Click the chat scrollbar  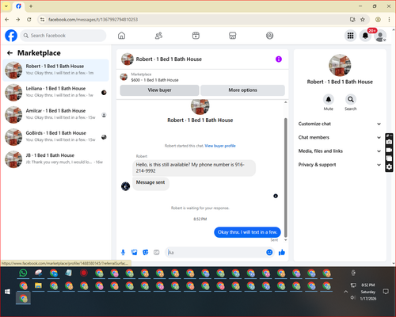tap(285, 178)
